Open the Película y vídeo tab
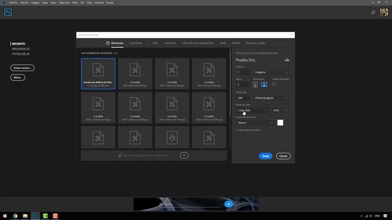 (x=255, y=43)
